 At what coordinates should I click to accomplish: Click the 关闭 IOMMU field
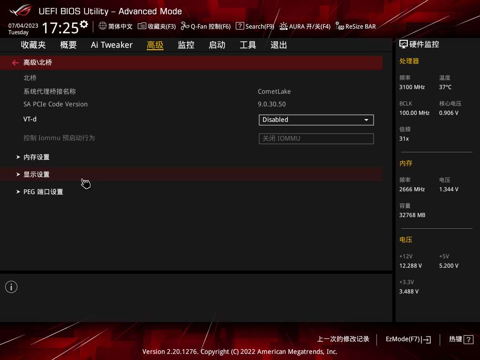(316, 139)
